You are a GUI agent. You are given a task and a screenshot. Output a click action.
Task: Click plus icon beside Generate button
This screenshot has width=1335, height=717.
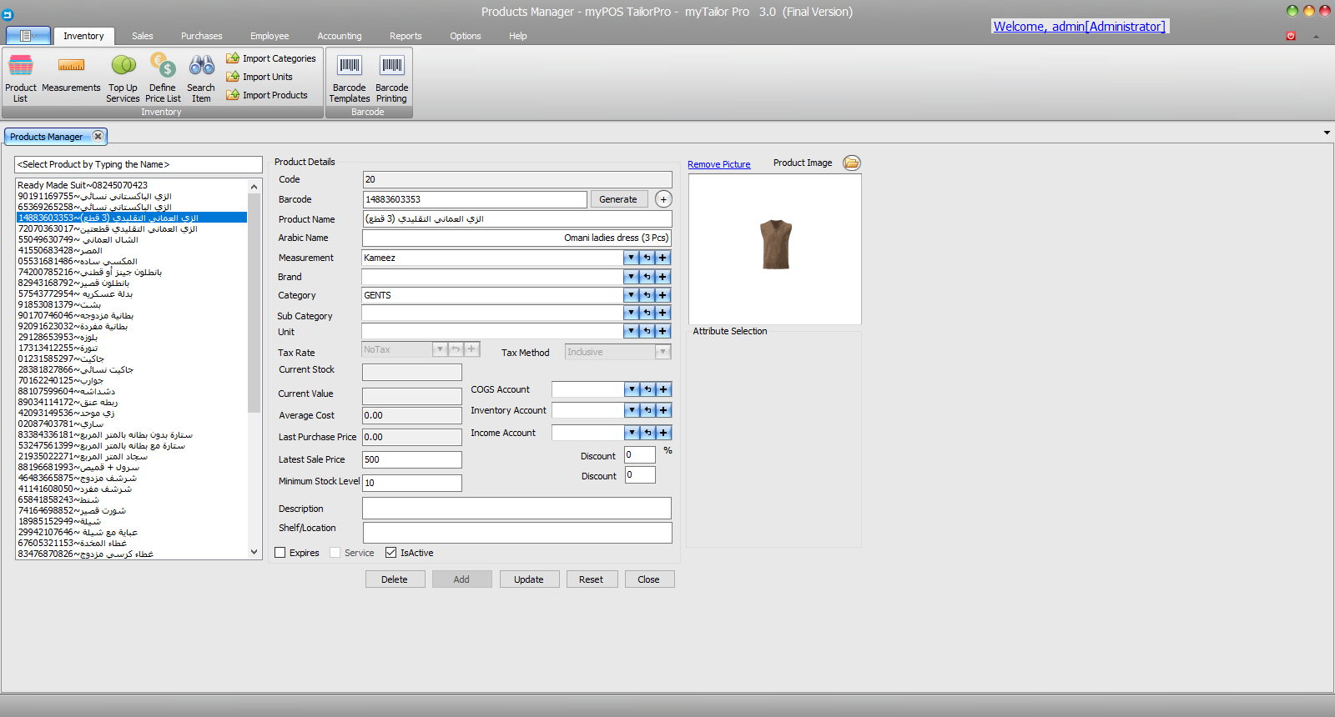(663, 199)
